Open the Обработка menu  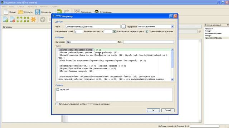32,6
